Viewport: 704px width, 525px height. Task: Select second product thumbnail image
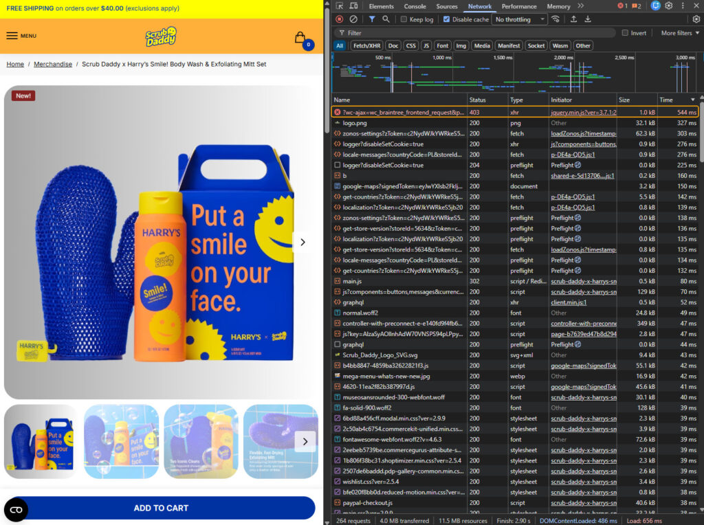pyautogui.click(x=121, y=442)
